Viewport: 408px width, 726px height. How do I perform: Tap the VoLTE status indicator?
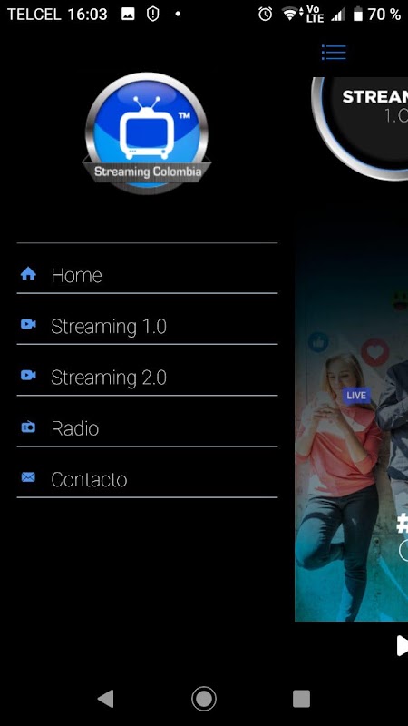click(x=315, y=15)
